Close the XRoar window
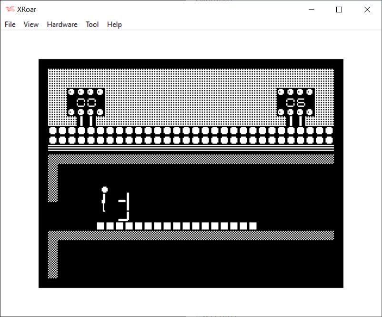 click(367, 10)
